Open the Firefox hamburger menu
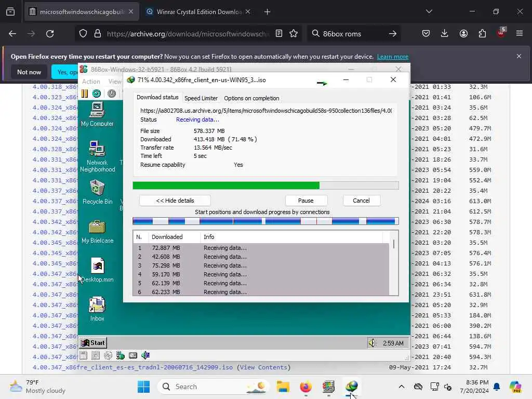The height and width of the screenshot is (399, 532). click(x=520, y=34)
